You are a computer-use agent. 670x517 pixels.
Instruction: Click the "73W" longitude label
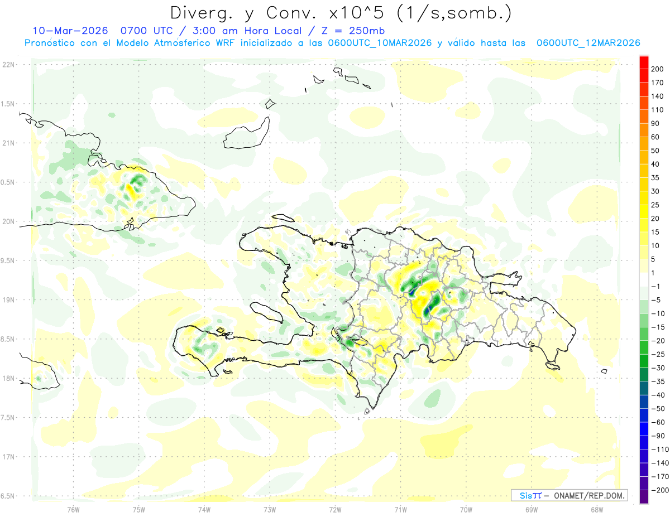pyautogui.click(x=270, y=509)
